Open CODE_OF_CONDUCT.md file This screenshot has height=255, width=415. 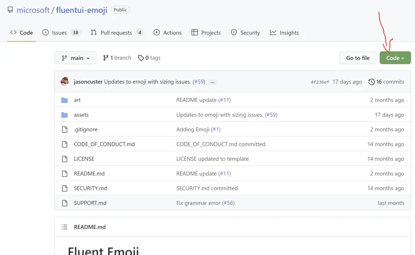(x=104, y=144)
